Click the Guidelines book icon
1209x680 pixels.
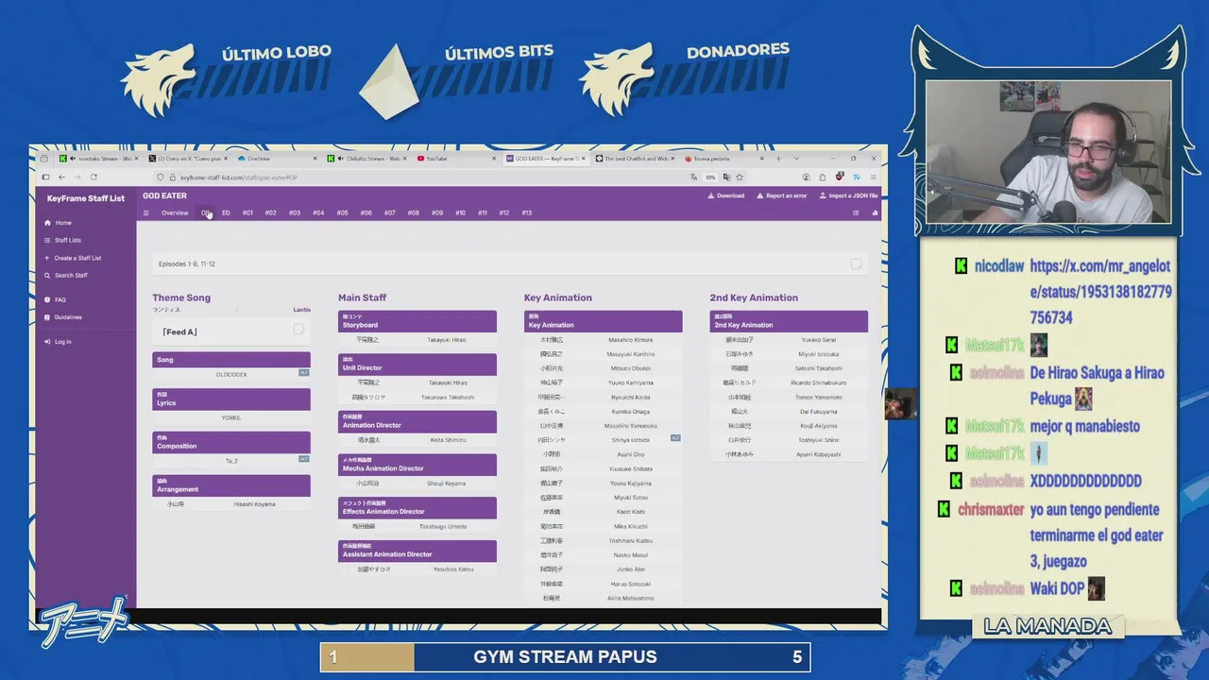pos(47,317)
